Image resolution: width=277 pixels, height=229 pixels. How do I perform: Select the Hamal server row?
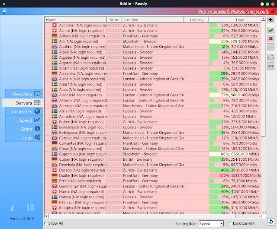click(x=153, y=191)
